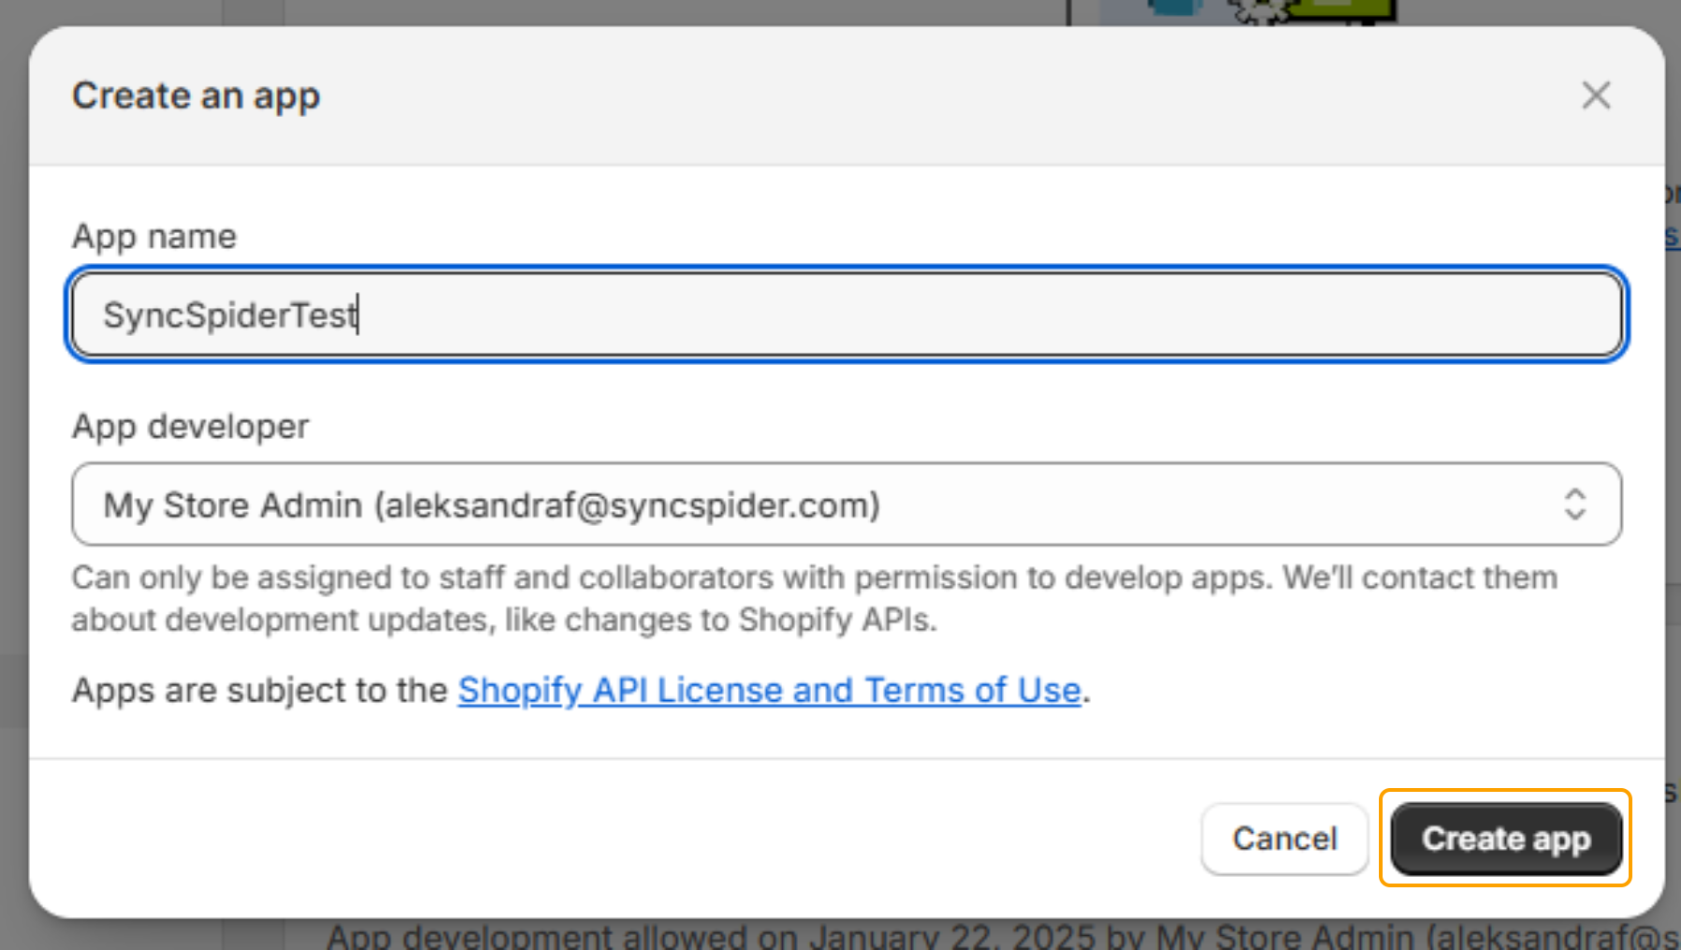Click the Cancel button
The image size is (1681, 950).
point(1284,839)
